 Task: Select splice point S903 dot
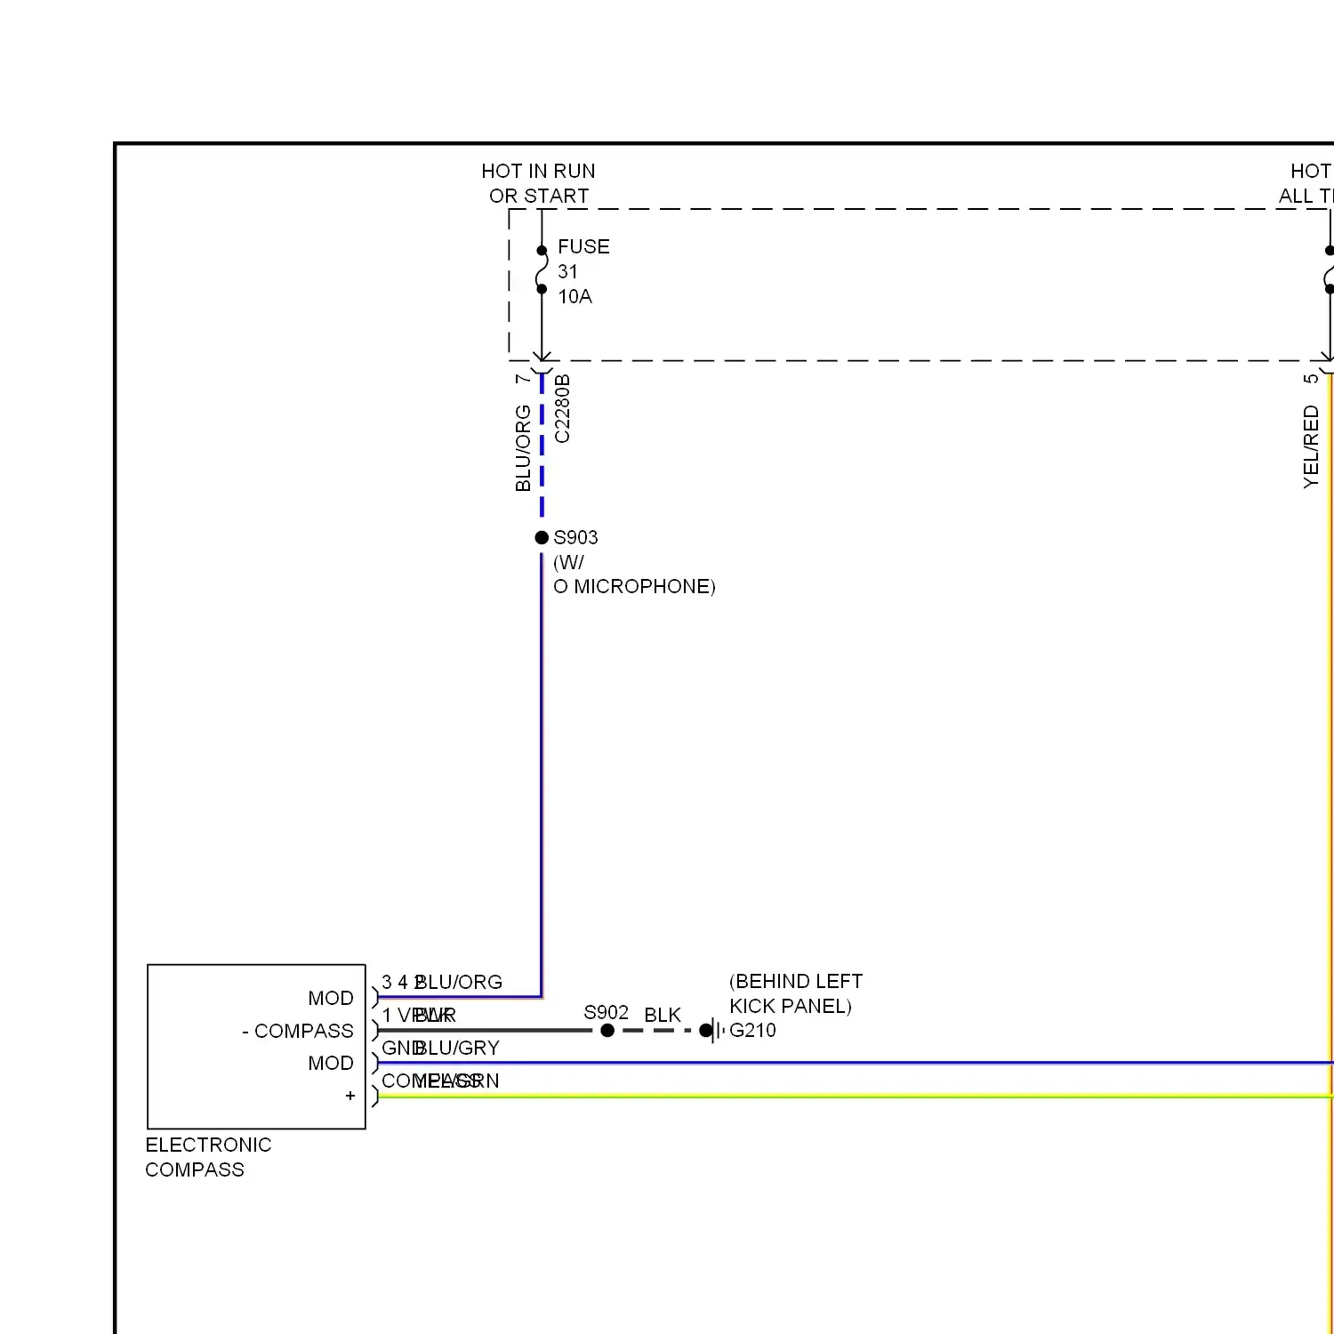tap(542, 537)
